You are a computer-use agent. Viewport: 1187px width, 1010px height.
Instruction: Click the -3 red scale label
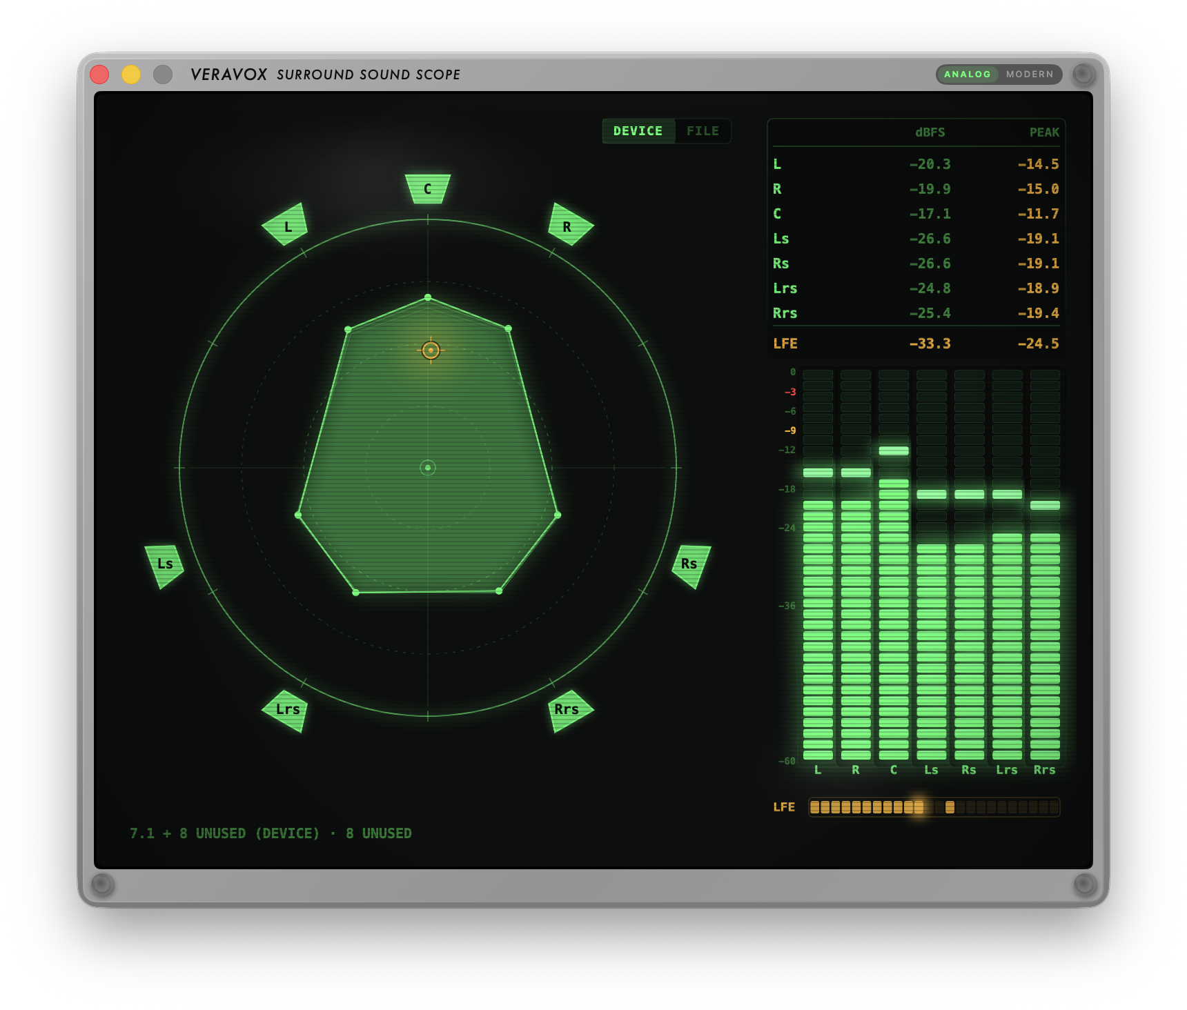point(790,392)
